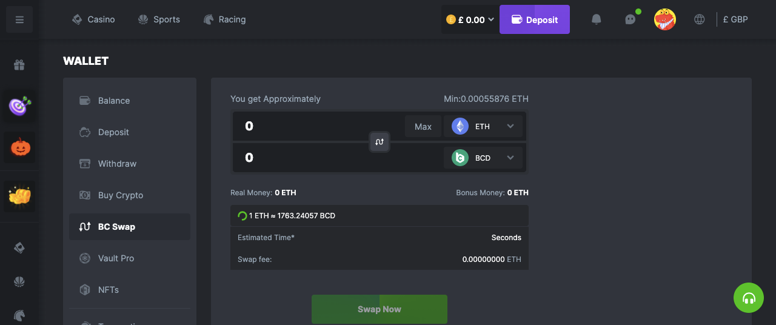
Task: Open the user avatar profile
Action: (665, 19)
